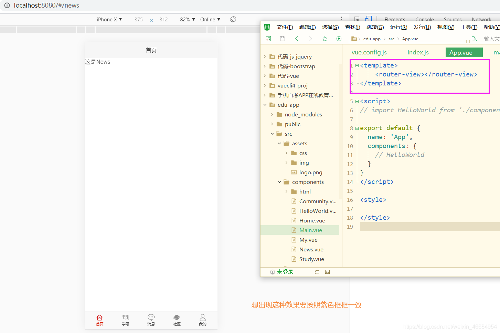Open the Network tab in DevTools
The width and height of the screenshot is (500, 333).
[481, 19]
